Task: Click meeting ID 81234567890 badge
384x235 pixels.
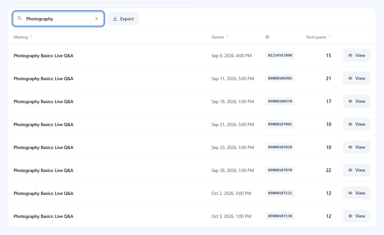Action: point(280,56)
